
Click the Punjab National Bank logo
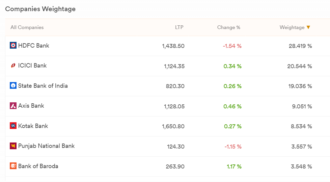click(13, 146)
